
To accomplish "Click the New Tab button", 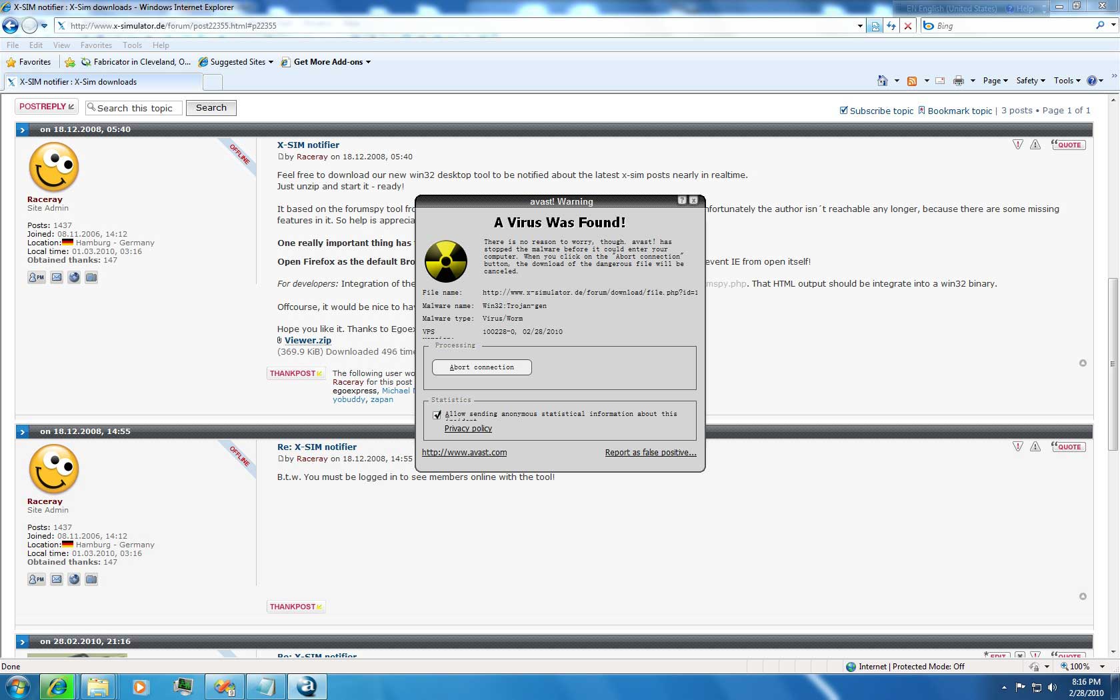I will (x=212, y=82).
